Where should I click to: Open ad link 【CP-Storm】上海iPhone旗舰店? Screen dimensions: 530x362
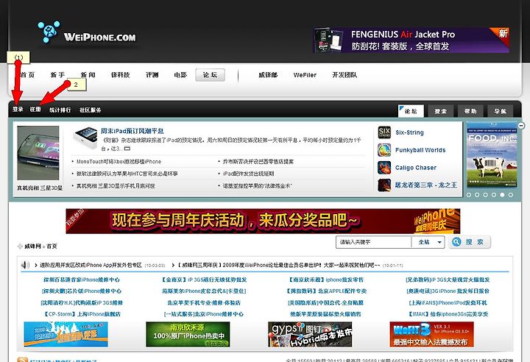pyautogui.click(x=82, y=314)
